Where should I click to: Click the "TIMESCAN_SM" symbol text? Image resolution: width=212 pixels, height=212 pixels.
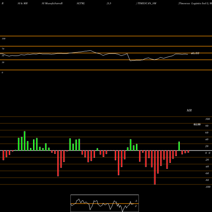pos(147,3)
